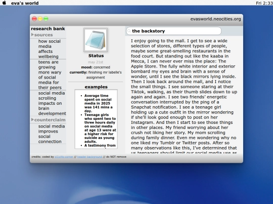The image size is (273, 204).
Task: Click the mood: concerned line
Action: [96, 67]
